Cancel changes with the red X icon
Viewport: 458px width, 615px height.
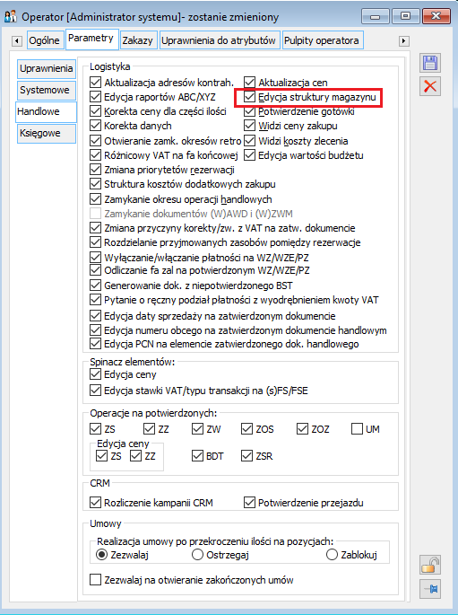coord(430,86)
